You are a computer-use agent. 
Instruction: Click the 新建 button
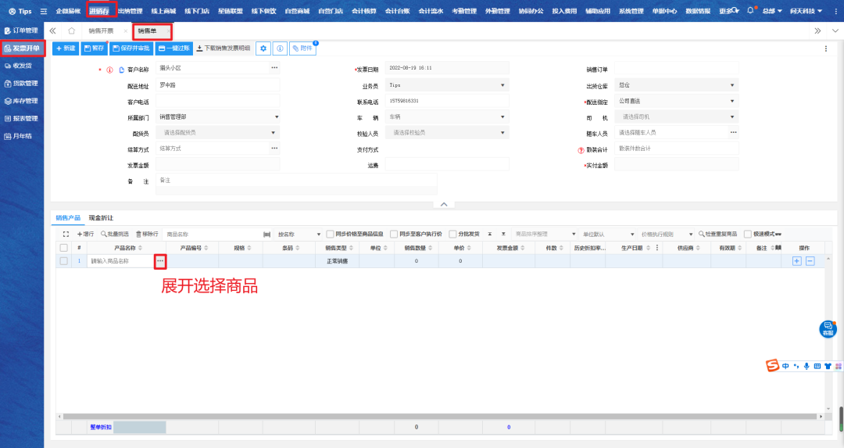pos(66,48)
